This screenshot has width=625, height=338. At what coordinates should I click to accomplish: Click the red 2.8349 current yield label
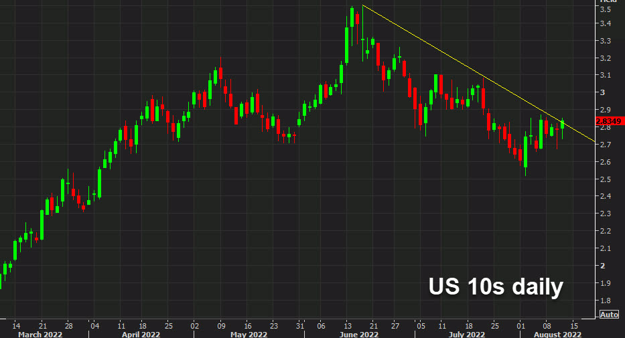608,121
